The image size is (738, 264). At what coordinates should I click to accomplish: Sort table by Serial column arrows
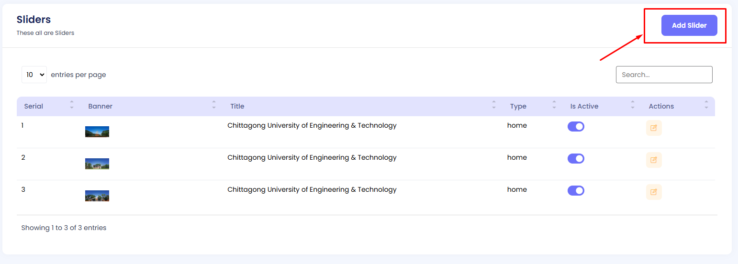pos(72,105)
